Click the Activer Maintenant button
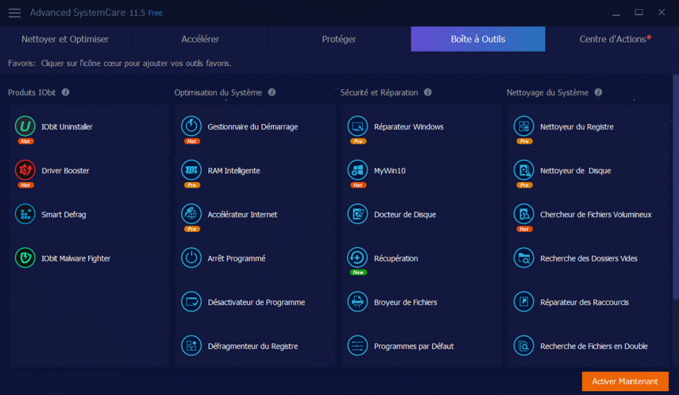This screenshot has height=395, width=679. click(625, 381)
